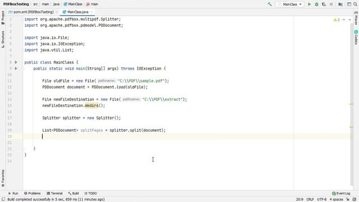Open the TODO tool window tab

(x=90, y=193)
